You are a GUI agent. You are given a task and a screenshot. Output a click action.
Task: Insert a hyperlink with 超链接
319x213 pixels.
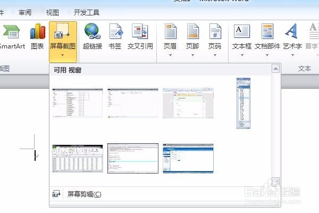point(93,37)
